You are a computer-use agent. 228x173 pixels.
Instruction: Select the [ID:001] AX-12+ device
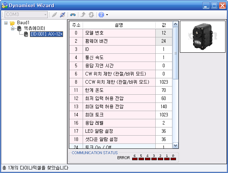click(46, 34)
